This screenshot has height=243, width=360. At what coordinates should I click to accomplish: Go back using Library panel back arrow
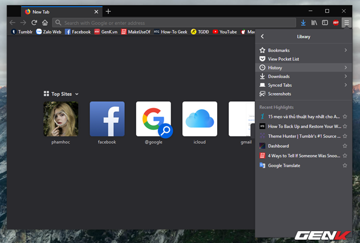click(x=262, y=37)
